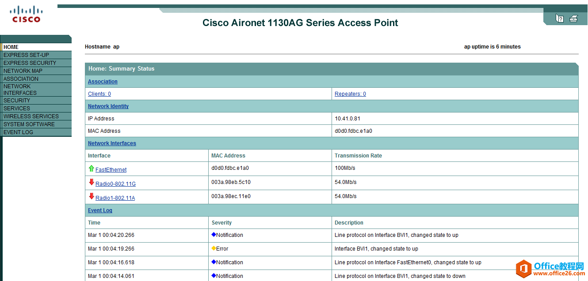The image size is (588, 281).
Task: Open the Radio1-802.11A interface link
Action: coord(115,198)
